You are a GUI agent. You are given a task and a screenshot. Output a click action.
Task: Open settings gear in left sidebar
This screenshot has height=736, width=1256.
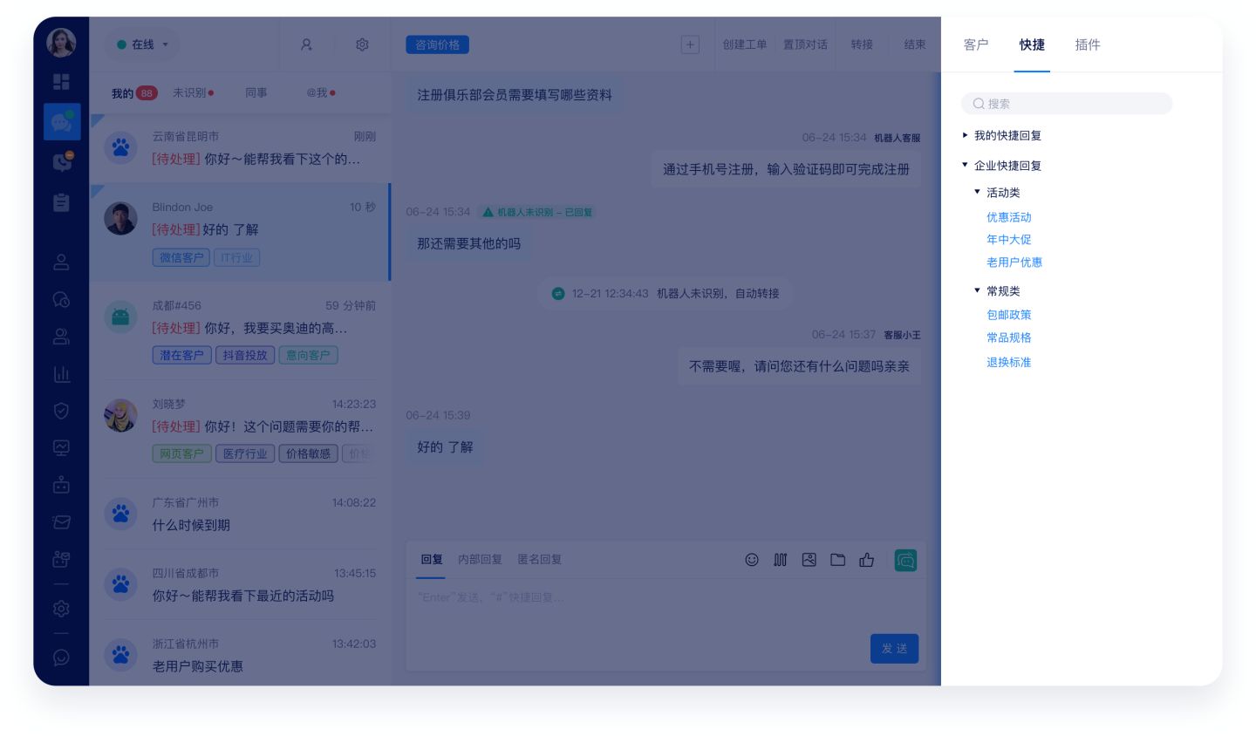tap(62, 609)
